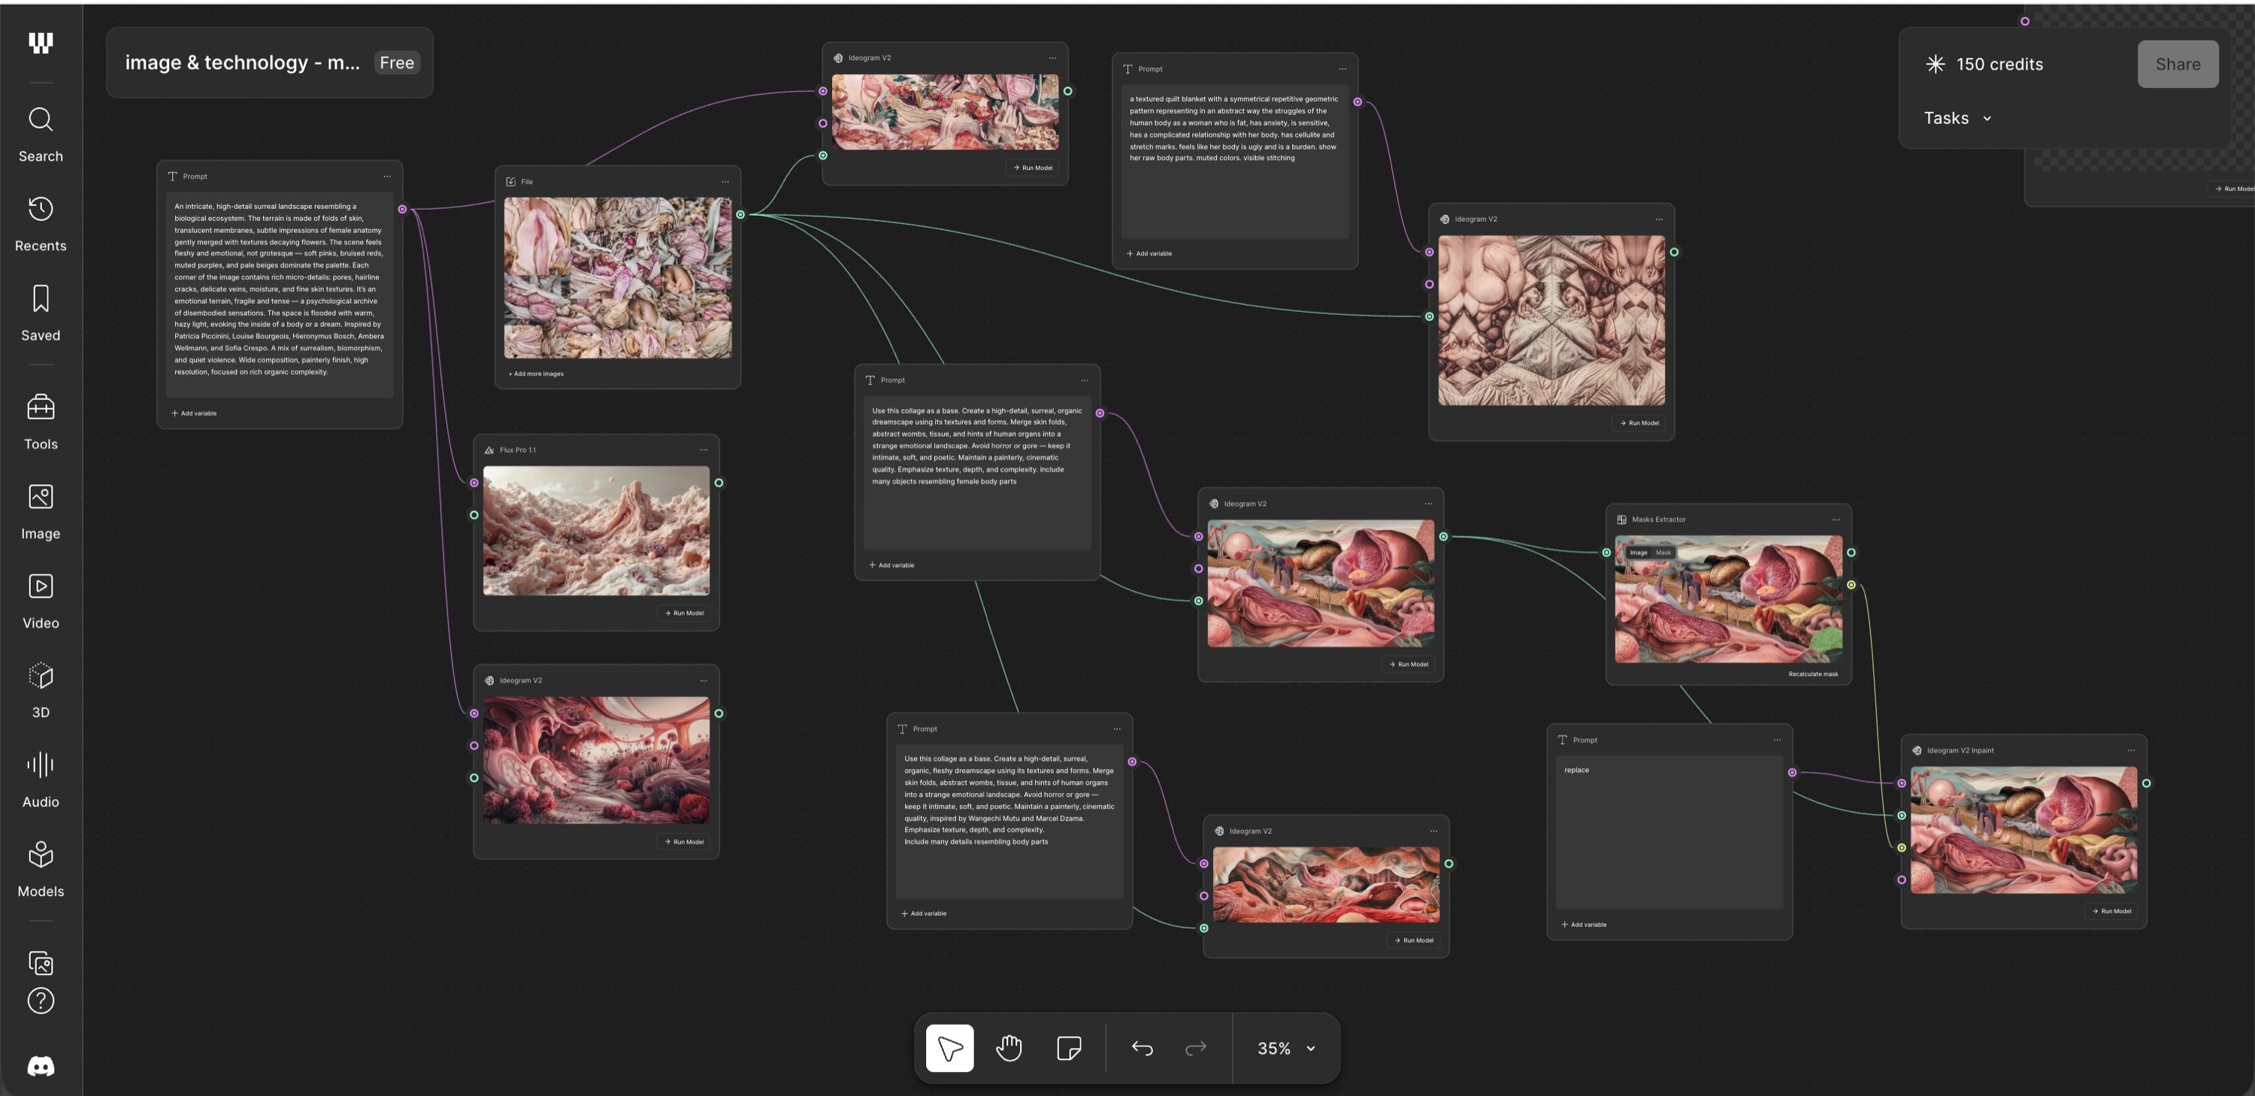The width and height of the screenshot is (2255, 1096).
Task: Open the Image nodes category
Action: 41,511
